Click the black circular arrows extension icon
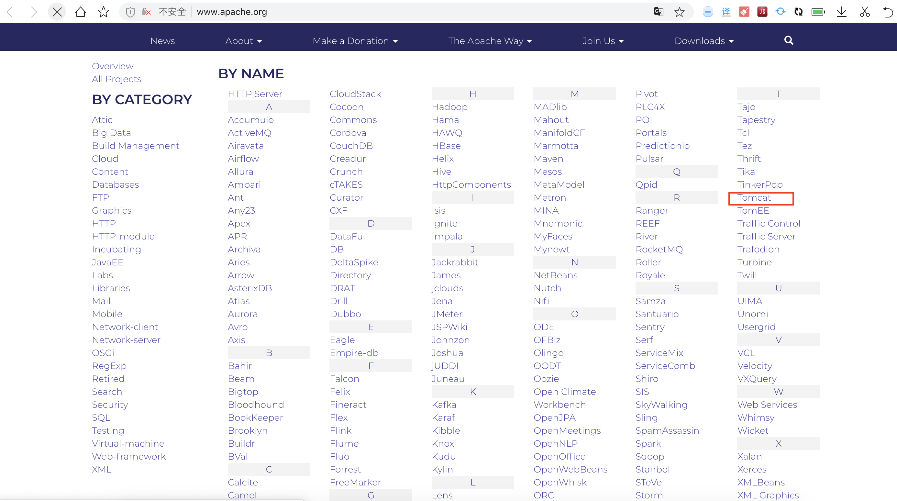The height and width of the screenshot is (501, 897). (798, 12)
